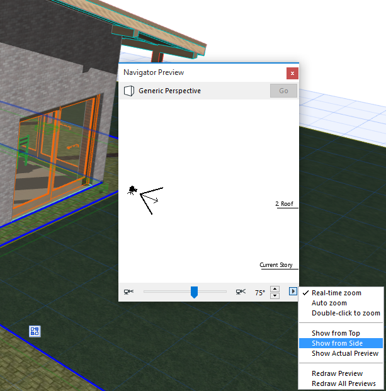Click the 75° angle value
This screenshot has height=391, width=386.
tap(260, 293)
